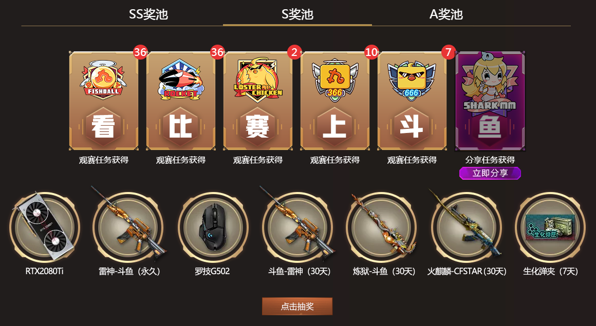Screen dimensions: 596x326
Task: Pick the 666 badge 斗 card
Action: 412,101
